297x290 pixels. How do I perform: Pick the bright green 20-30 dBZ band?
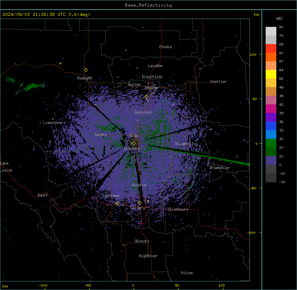[x=271, y=143]
